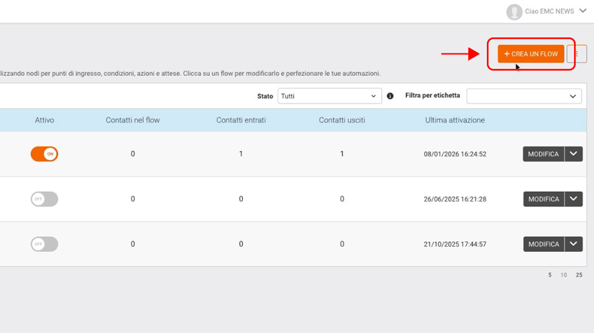
Task: Click the user avatar icon
Action: click(513, 11)
